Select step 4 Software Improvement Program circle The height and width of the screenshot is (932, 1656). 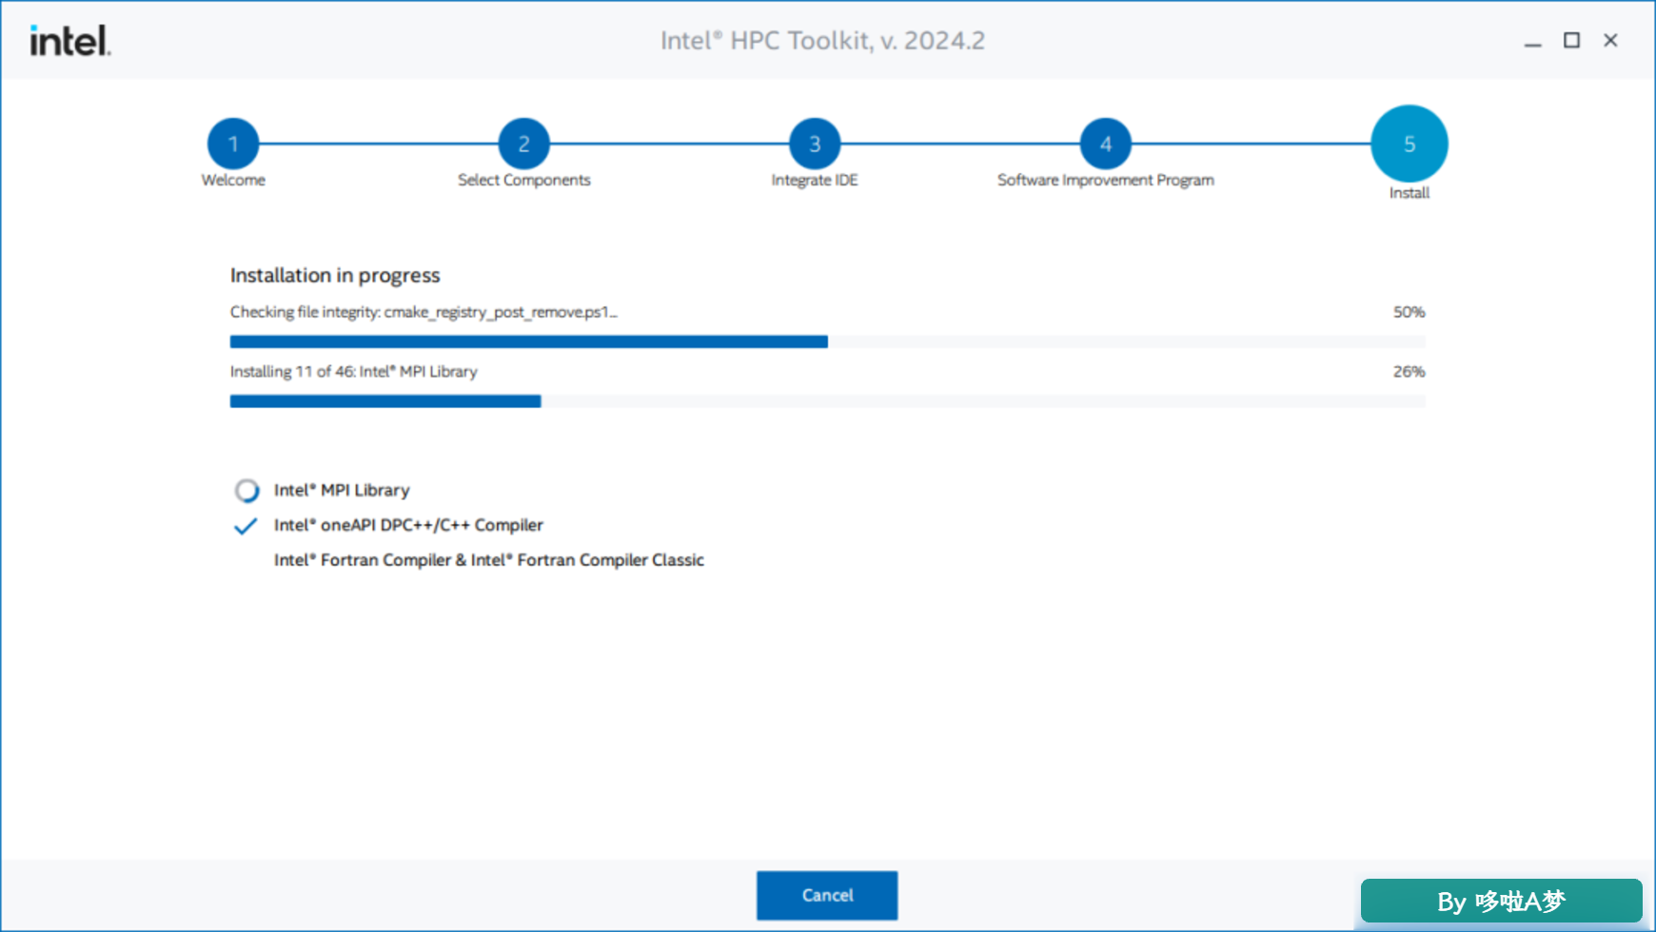[1106, 144]
